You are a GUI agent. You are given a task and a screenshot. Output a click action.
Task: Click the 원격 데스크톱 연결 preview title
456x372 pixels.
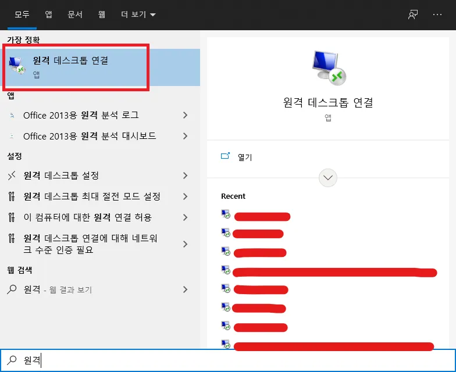pos(328,102)
